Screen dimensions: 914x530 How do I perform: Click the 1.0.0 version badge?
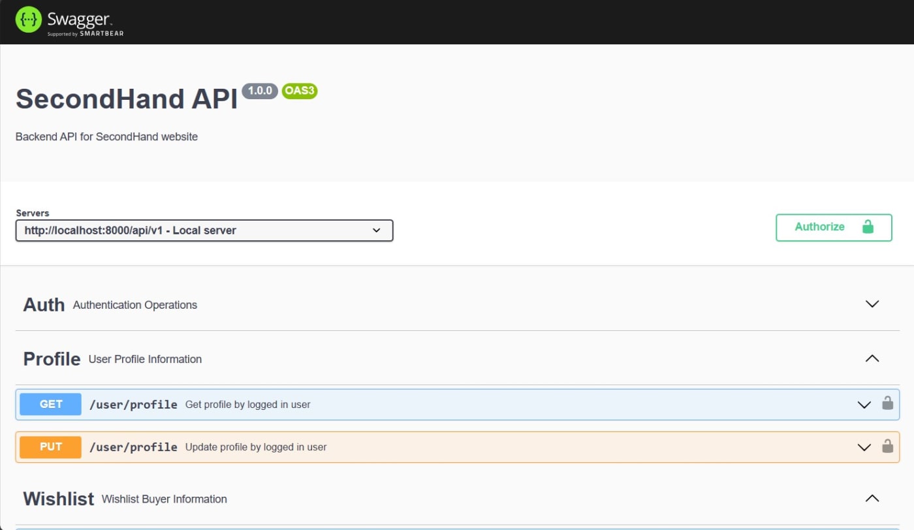tap(260, 91)
